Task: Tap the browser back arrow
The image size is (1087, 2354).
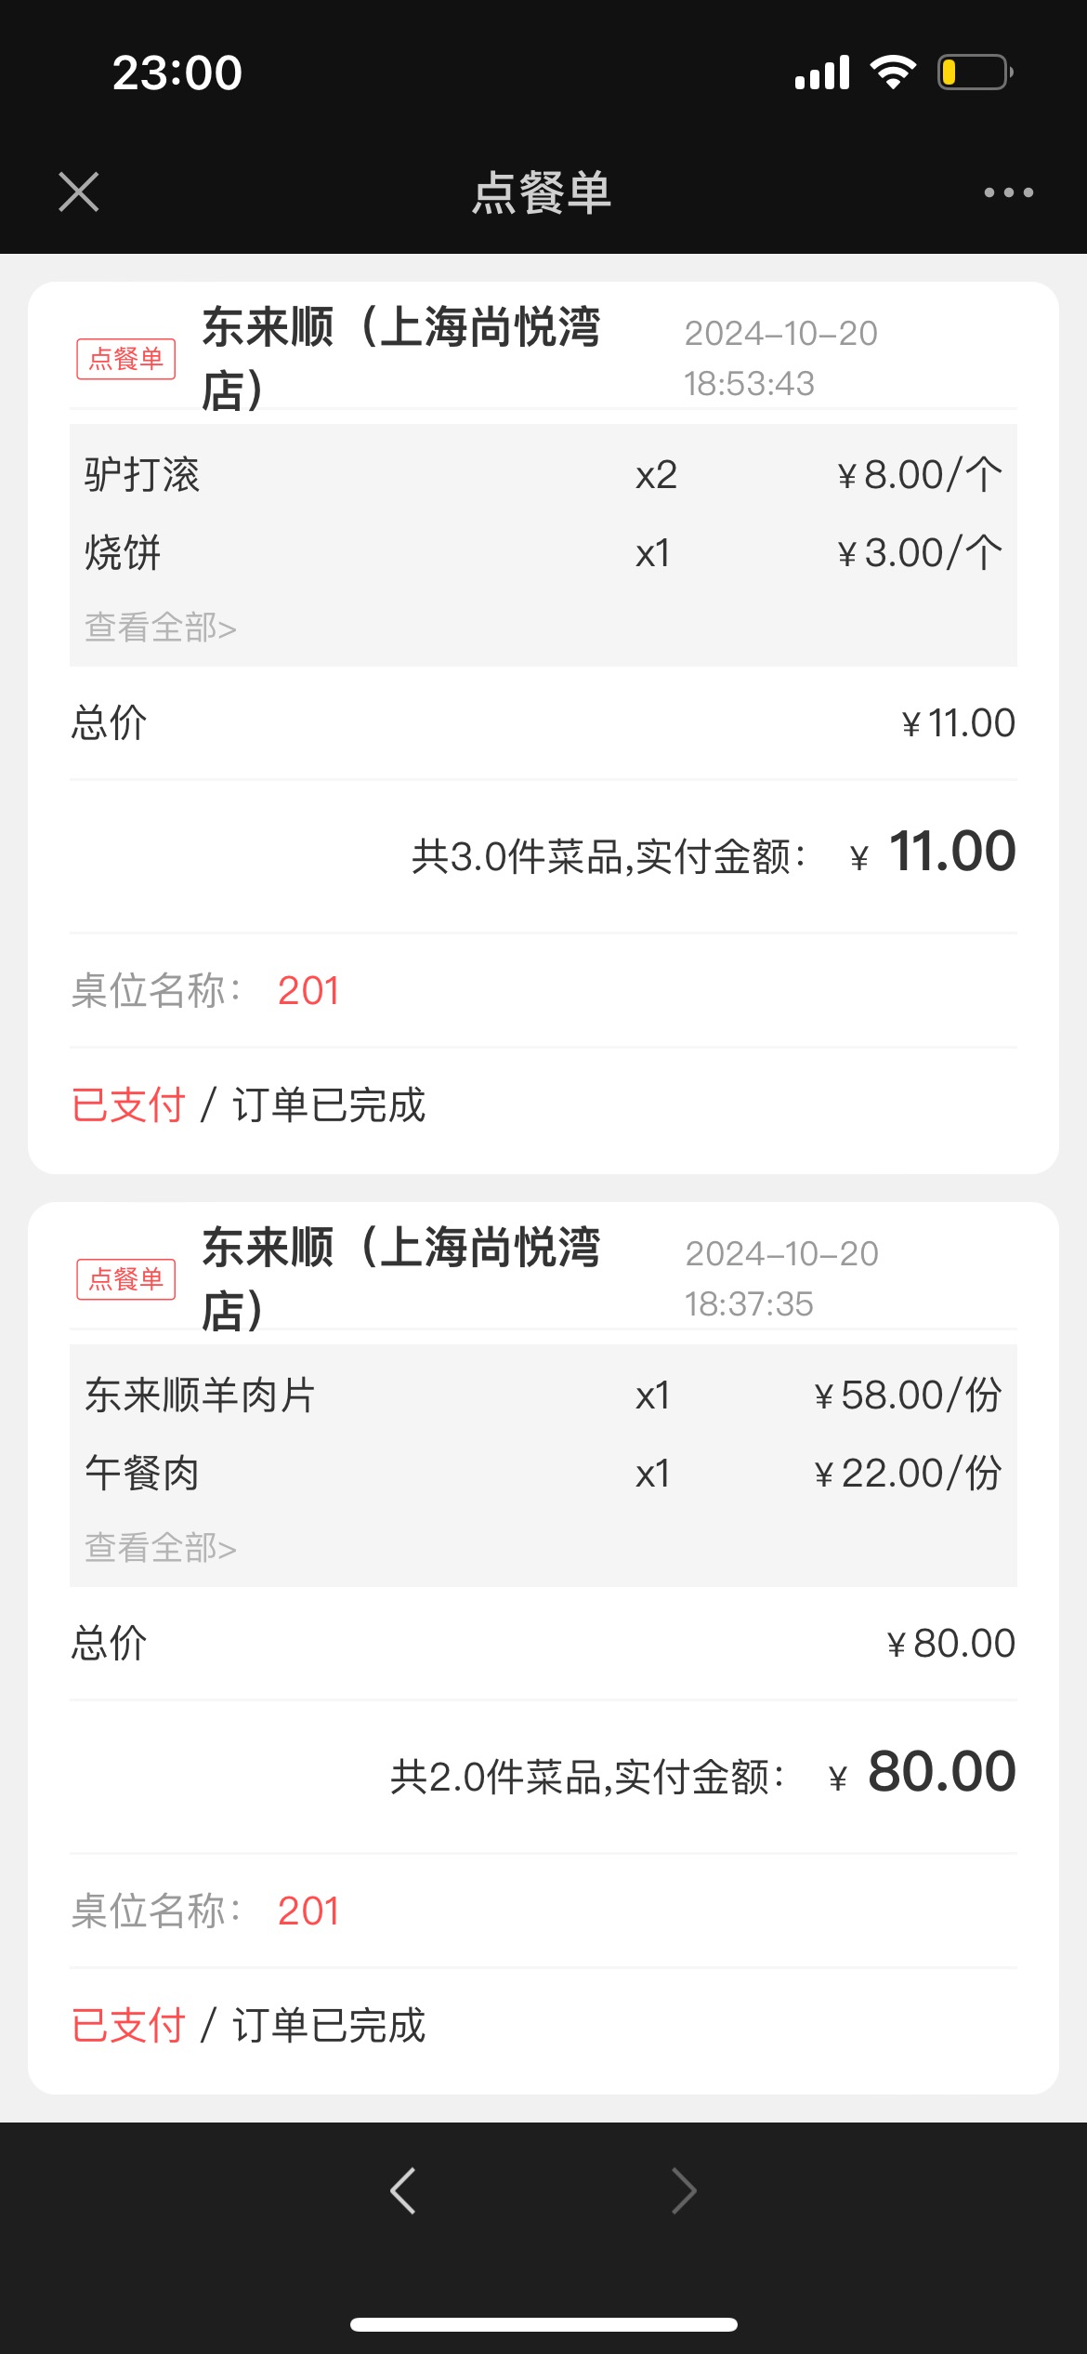Action: pos(403,2190)
